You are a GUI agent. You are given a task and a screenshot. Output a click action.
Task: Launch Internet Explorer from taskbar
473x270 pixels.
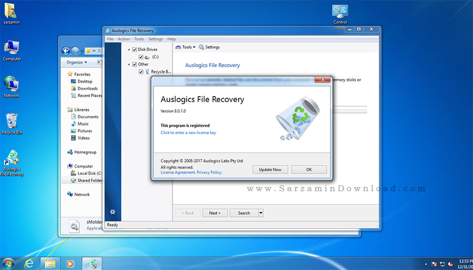click(29, 263)
